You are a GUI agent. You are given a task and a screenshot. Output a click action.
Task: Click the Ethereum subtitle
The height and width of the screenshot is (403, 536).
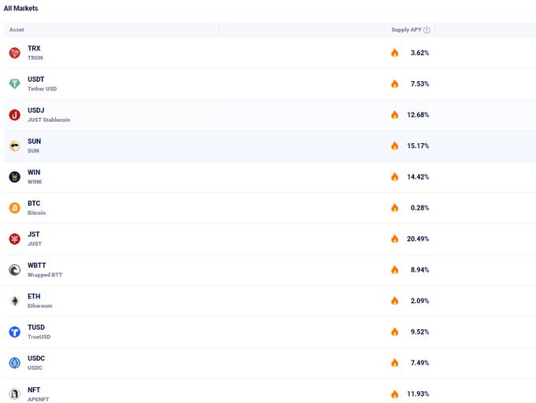pyautogui.click(x=40, y=305)
